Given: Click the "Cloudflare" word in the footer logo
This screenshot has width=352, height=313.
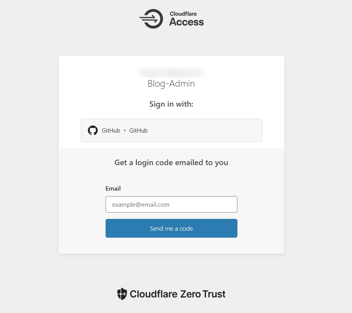Looking at the screenshot, I should 154,294.
